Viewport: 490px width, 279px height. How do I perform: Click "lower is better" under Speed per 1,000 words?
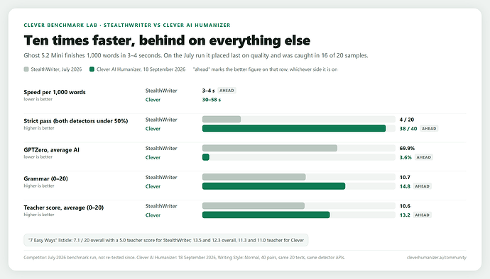[38, 99]
